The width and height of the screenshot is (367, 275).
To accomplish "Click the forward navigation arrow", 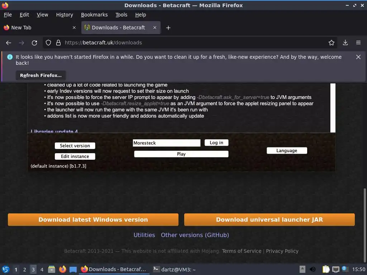I will 22,43.
